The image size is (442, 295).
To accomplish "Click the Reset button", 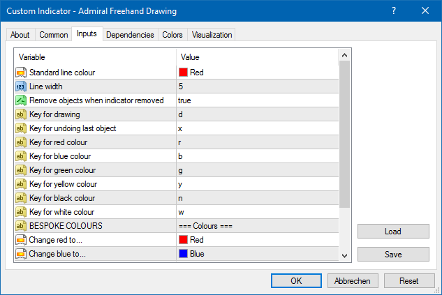I will (x=409, y=280).
